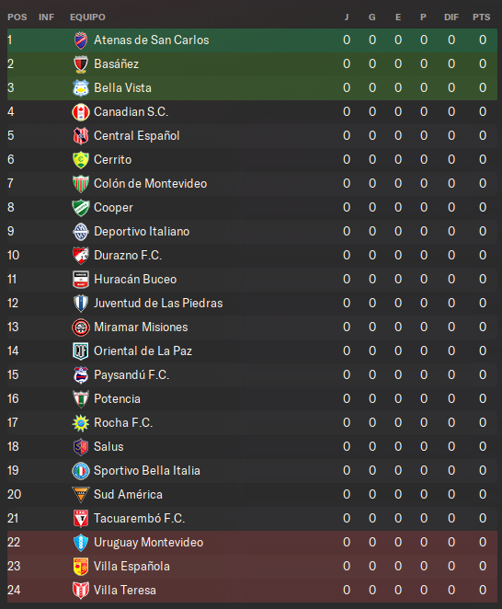
Task: Sort standings by DIF column
Action: pos(451,17)
